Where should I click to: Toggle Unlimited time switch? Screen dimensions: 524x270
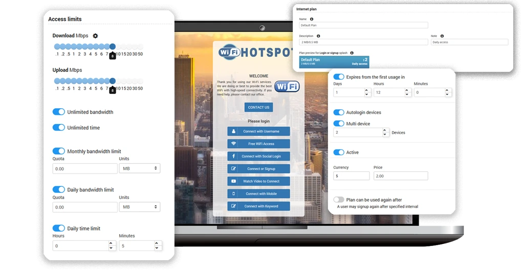pos(59,127)
